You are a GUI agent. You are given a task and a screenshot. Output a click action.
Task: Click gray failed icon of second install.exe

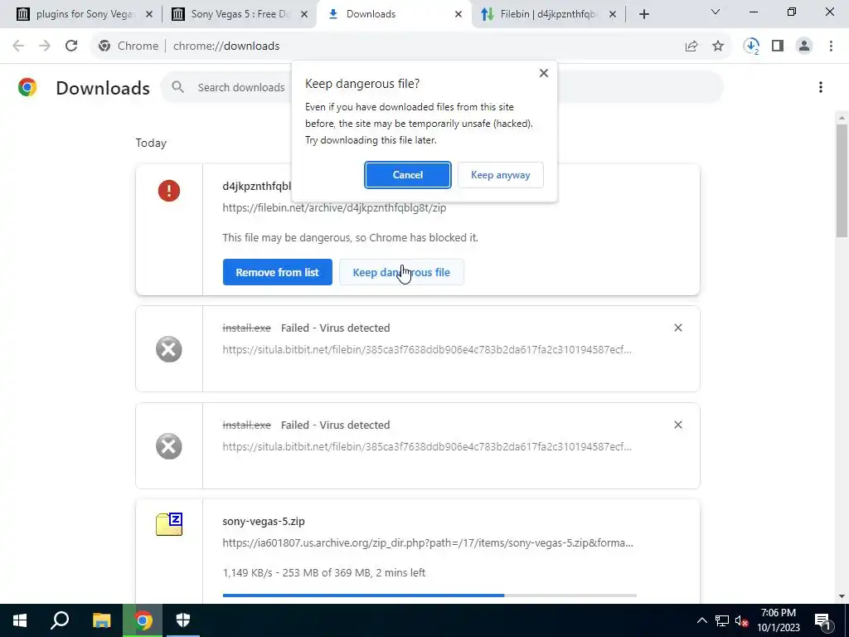pyautogui.click(x=169, y=446)
